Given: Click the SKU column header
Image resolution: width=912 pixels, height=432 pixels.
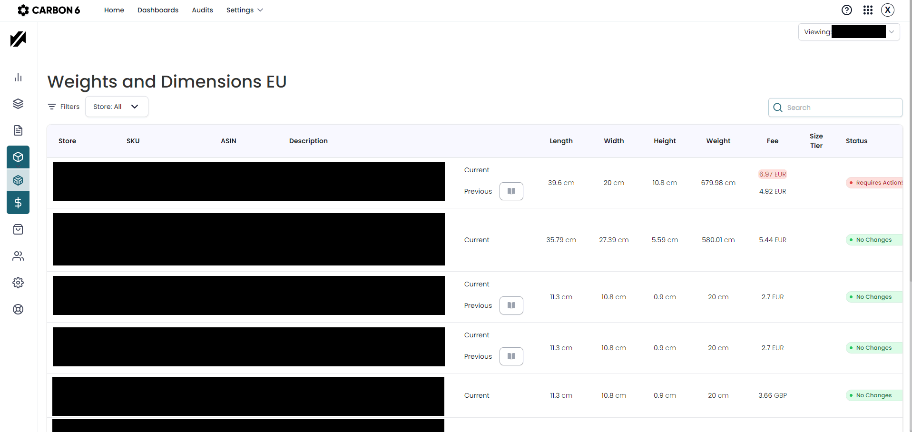Looking at the screenshot, I should pos(133,141).
